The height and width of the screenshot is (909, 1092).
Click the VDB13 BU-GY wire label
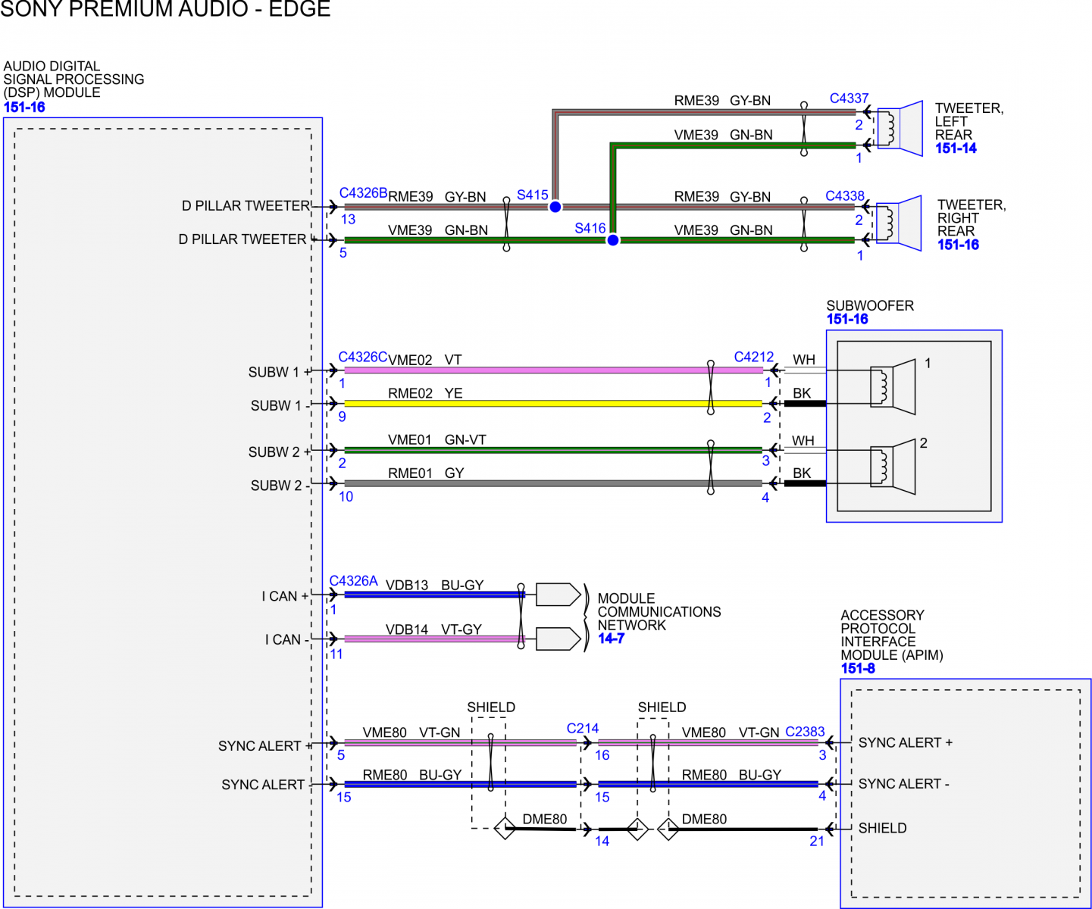(435, 585)
